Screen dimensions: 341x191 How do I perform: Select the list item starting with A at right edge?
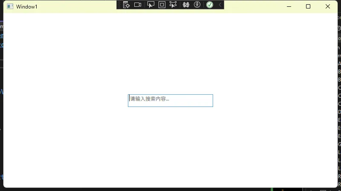339,64
